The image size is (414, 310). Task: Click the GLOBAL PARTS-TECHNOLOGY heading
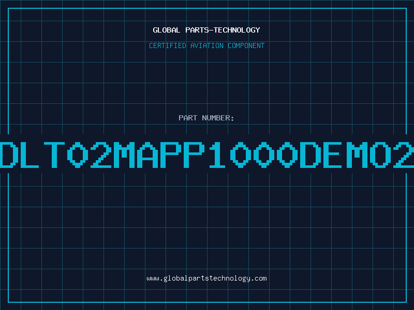point(206,30)
